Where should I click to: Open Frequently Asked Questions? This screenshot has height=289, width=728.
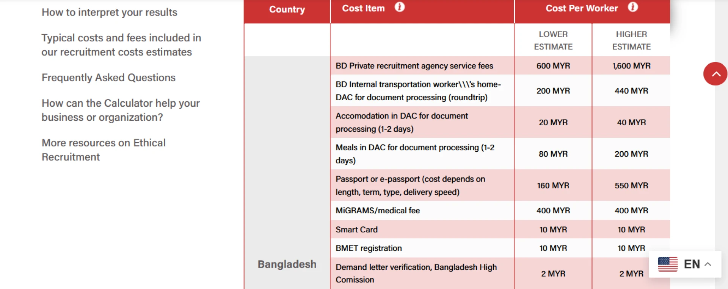point(108,77)
